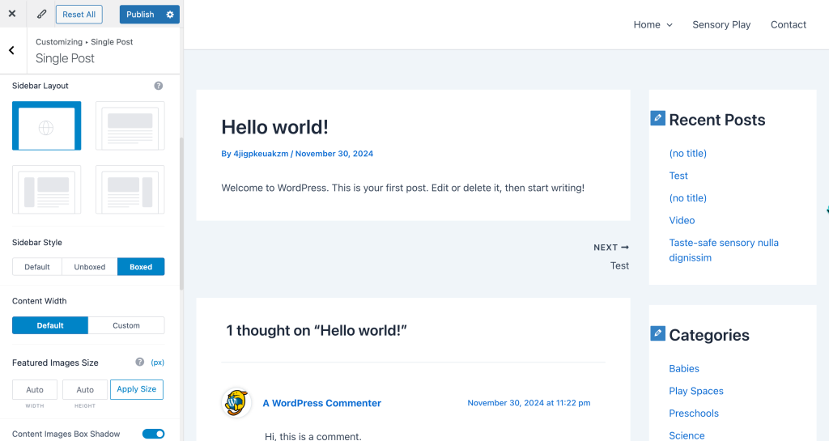
Task: Click edit pencil icon beside Categories
Action: click(657, 333)
